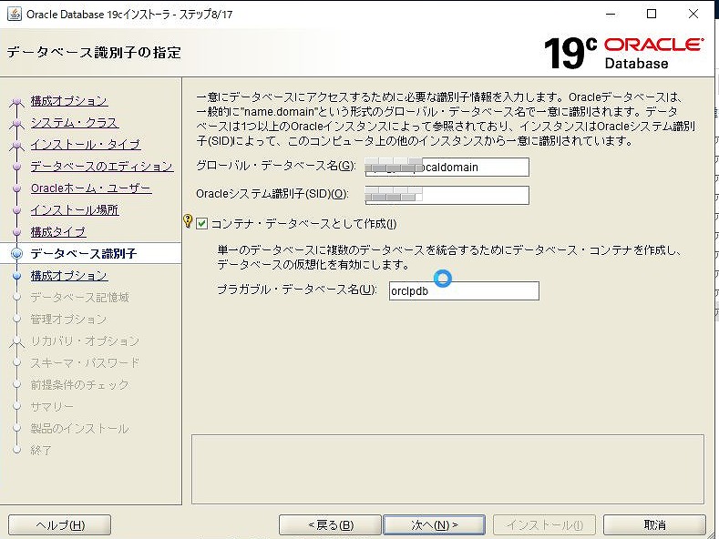Click the step bullet beside インストール場所
The image size is (719, 539).
pos(17,210)
